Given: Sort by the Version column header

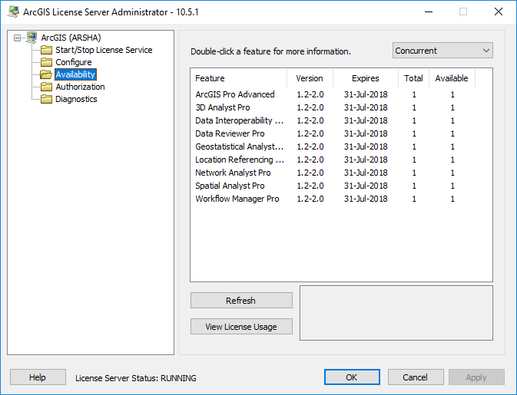Looking at the screenshot, I should [310, 78].
